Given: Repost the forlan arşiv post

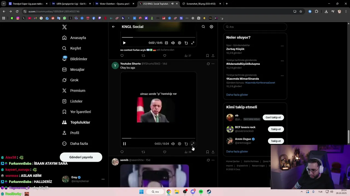Looking at the screenshot, I should [x=143, y=56].
